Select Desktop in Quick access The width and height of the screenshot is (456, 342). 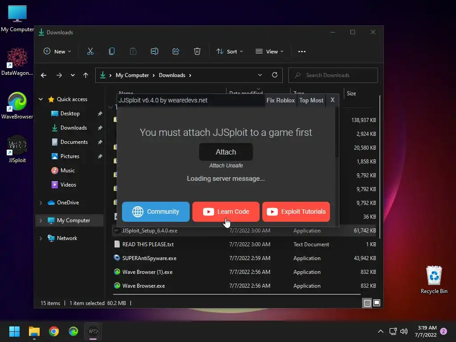(x=70, y=114)
